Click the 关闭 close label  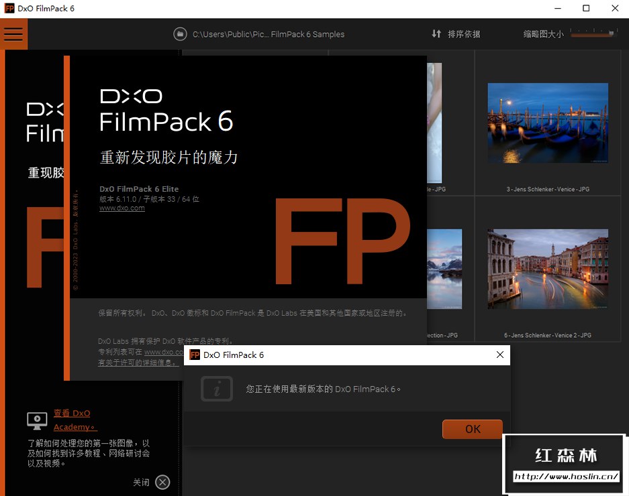click(141, 483)
